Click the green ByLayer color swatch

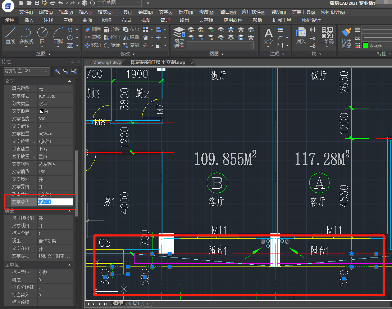point(365,45)
